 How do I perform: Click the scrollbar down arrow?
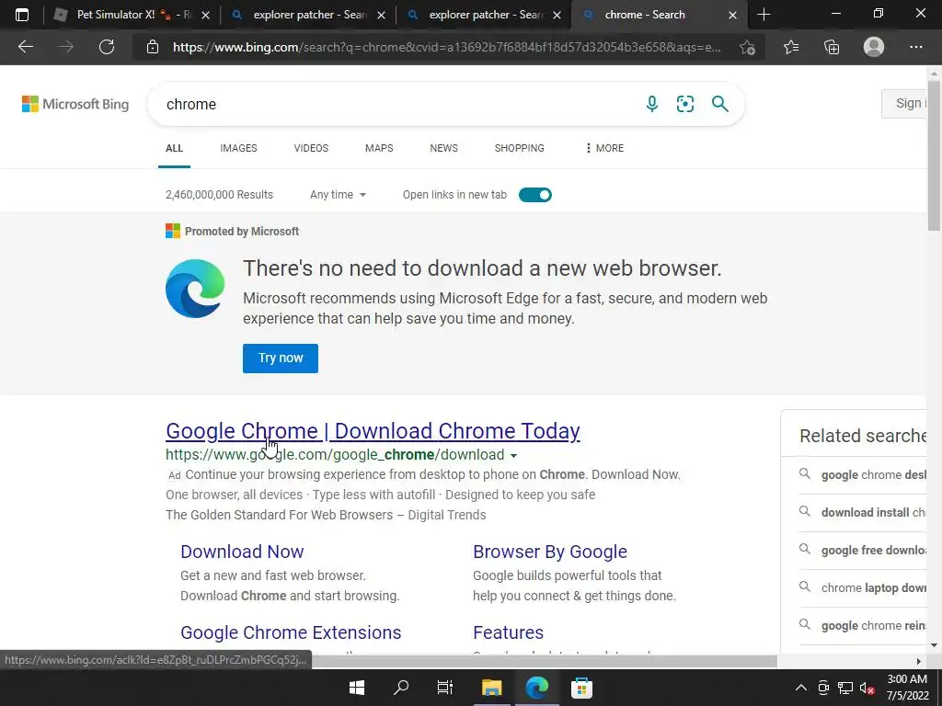(x=934, y=645)
